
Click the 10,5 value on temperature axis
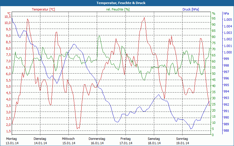(x=8, y=17)
